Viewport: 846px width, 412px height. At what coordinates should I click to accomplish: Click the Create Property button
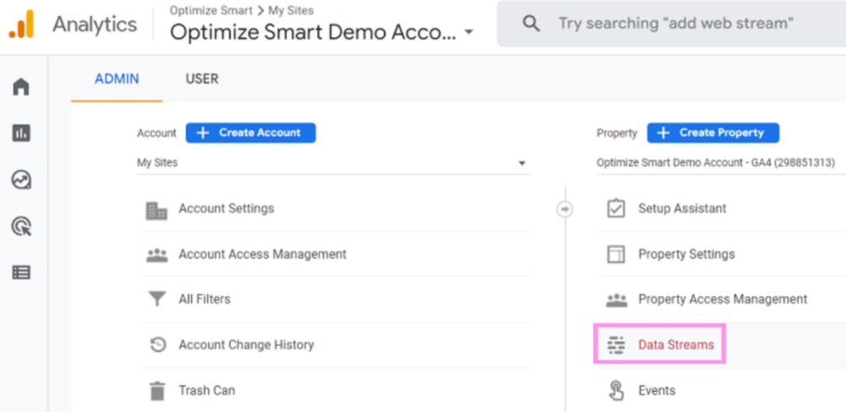[x=712, y=133]
